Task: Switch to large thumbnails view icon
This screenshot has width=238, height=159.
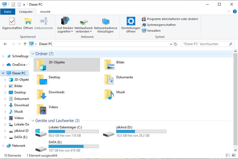Action: (x=233, y=155)
